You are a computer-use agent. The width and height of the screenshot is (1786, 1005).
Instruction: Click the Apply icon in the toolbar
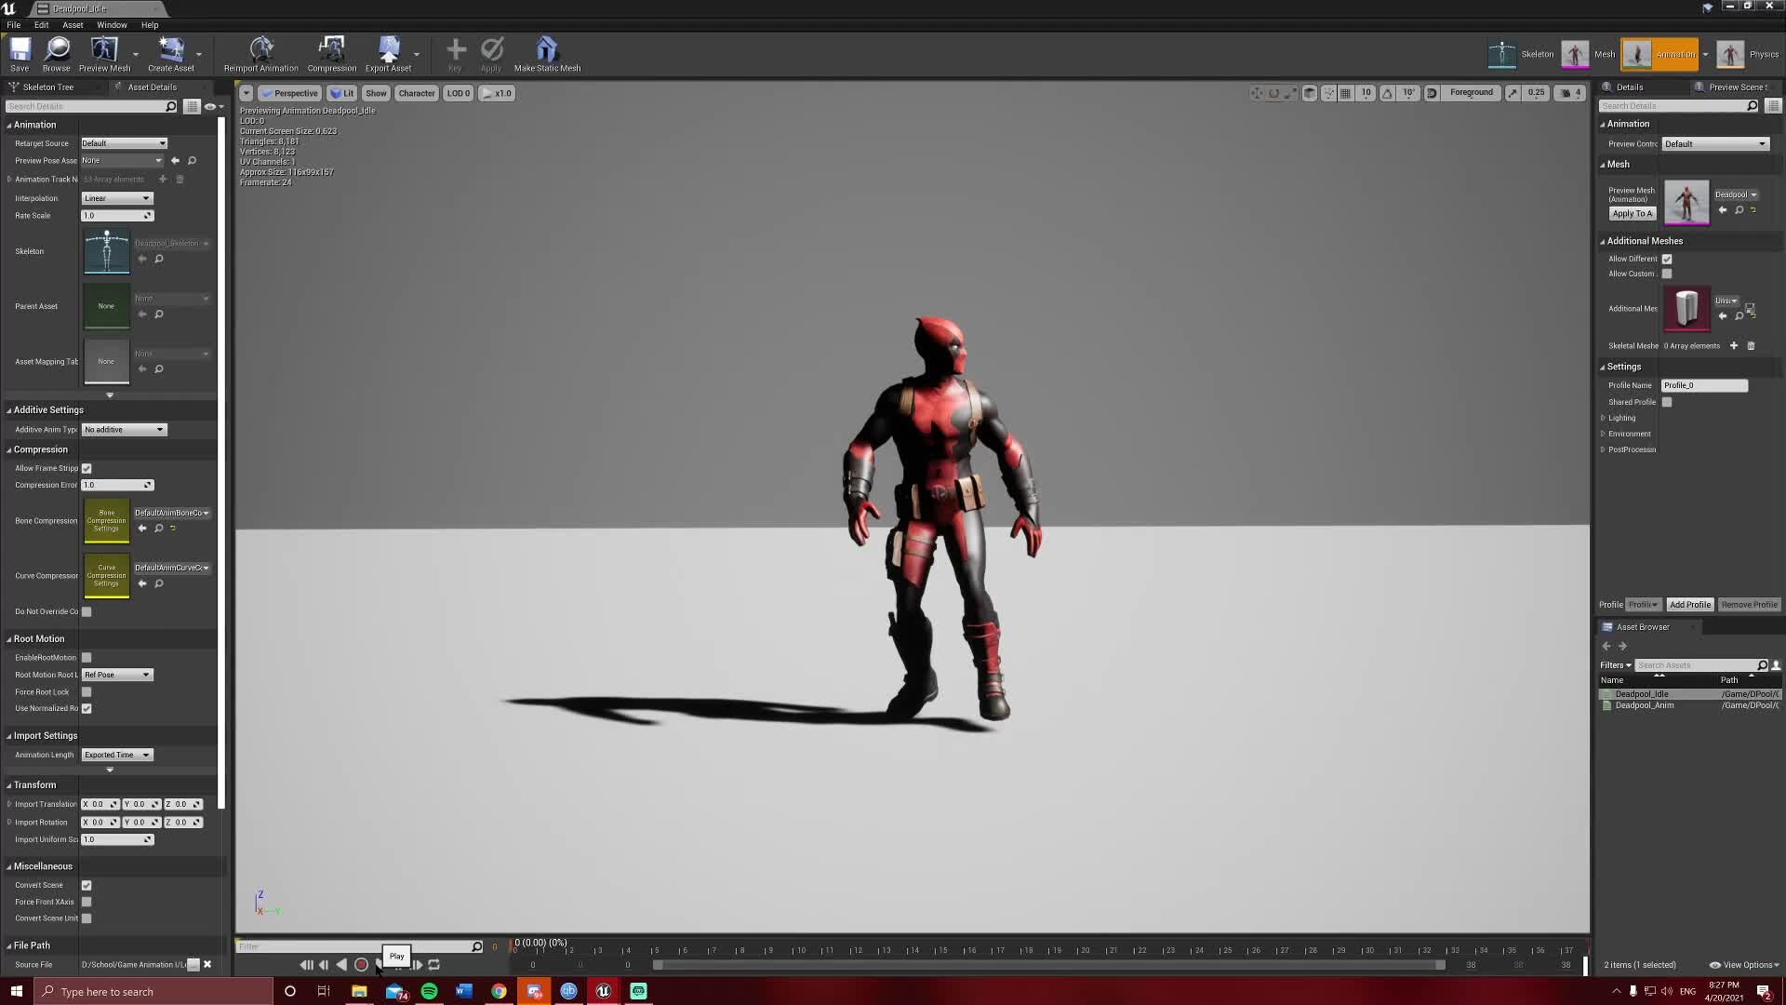pos(491,53)
